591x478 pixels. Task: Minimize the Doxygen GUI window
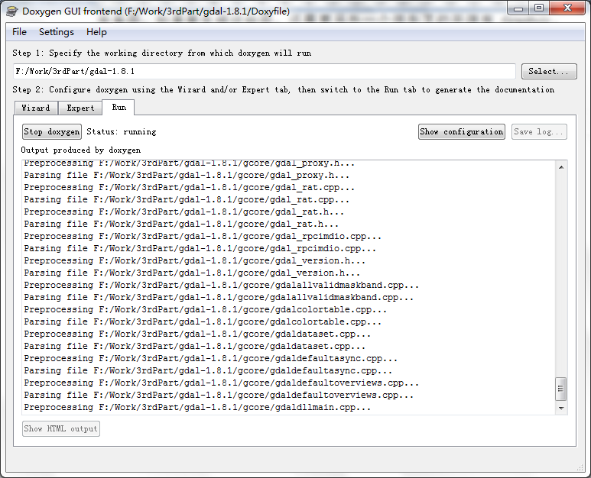pos(518,8)
